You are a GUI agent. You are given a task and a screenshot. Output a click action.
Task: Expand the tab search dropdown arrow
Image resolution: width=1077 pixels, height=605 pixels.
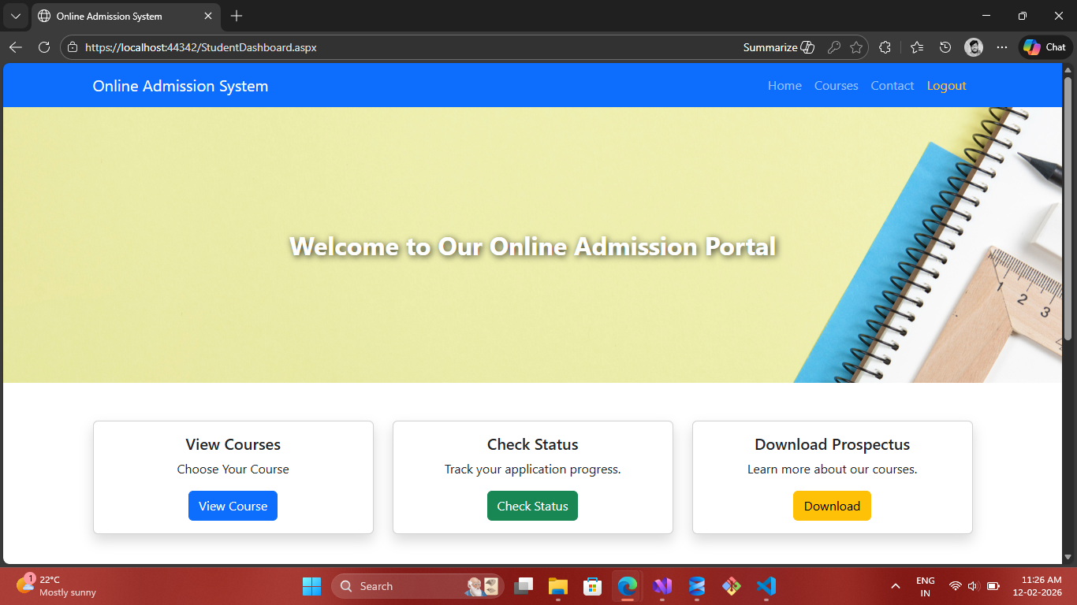coord(15,16)
